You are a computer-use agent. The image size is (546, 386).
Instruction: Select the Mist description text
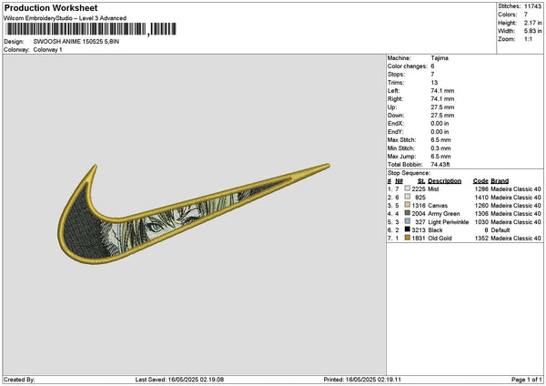click(x=433, y=188)
